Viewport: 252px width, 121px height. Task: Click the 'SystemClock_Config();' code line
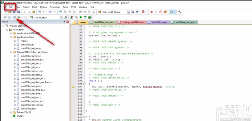click(104, 35)
